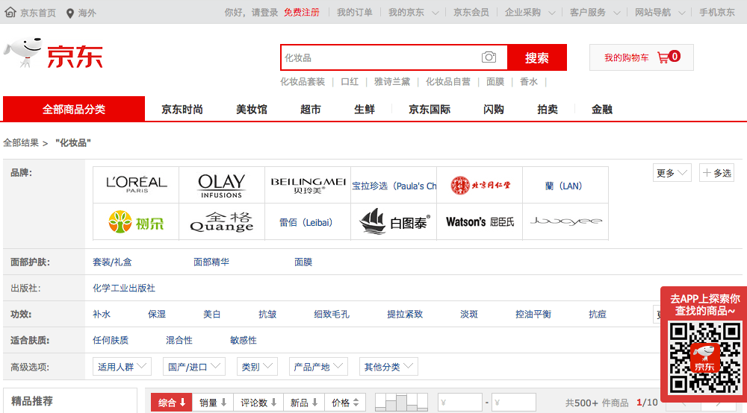This screenshot has width=747, height=413.
Task: Click 全部结果 breadcrumb link
Action: 21,142
